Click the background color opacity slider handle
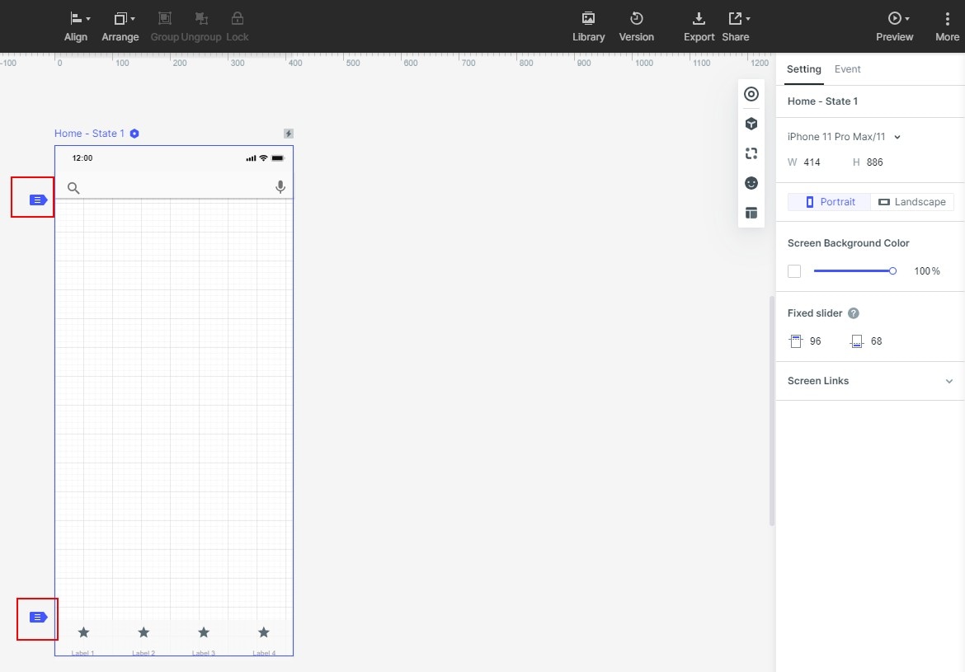The width and height of the screenshot is (965, 672). [892, 271]
